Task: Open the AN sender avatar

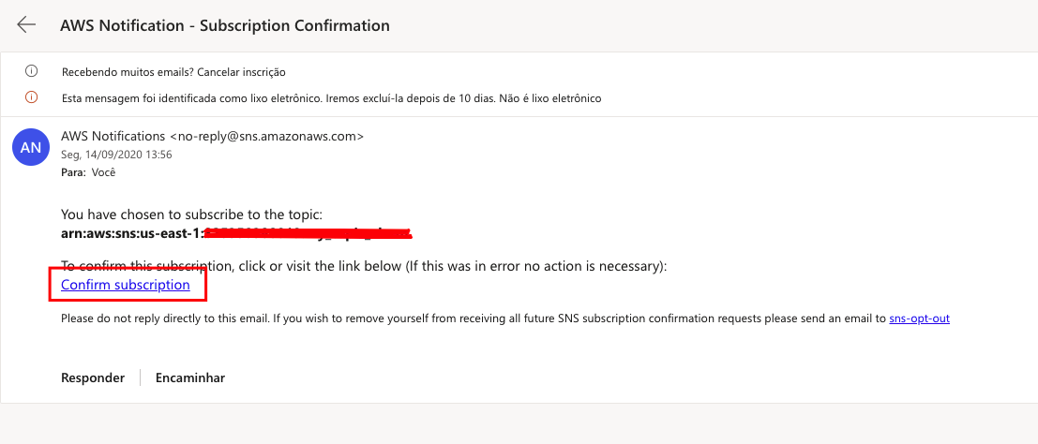Action: (x=30, y=148)
